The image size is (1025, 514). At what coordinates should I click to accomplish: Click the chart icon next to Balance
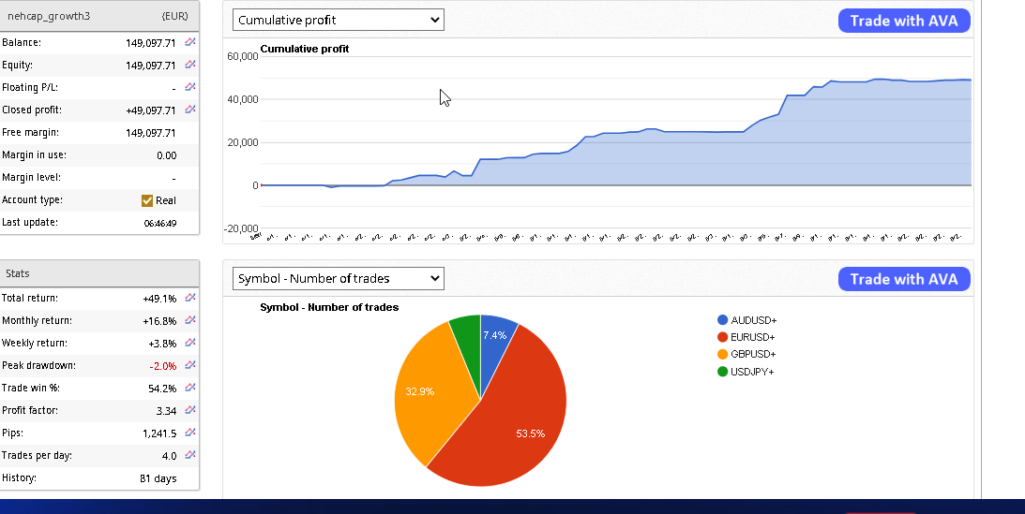pyautogui.click(x=190, y=42)
